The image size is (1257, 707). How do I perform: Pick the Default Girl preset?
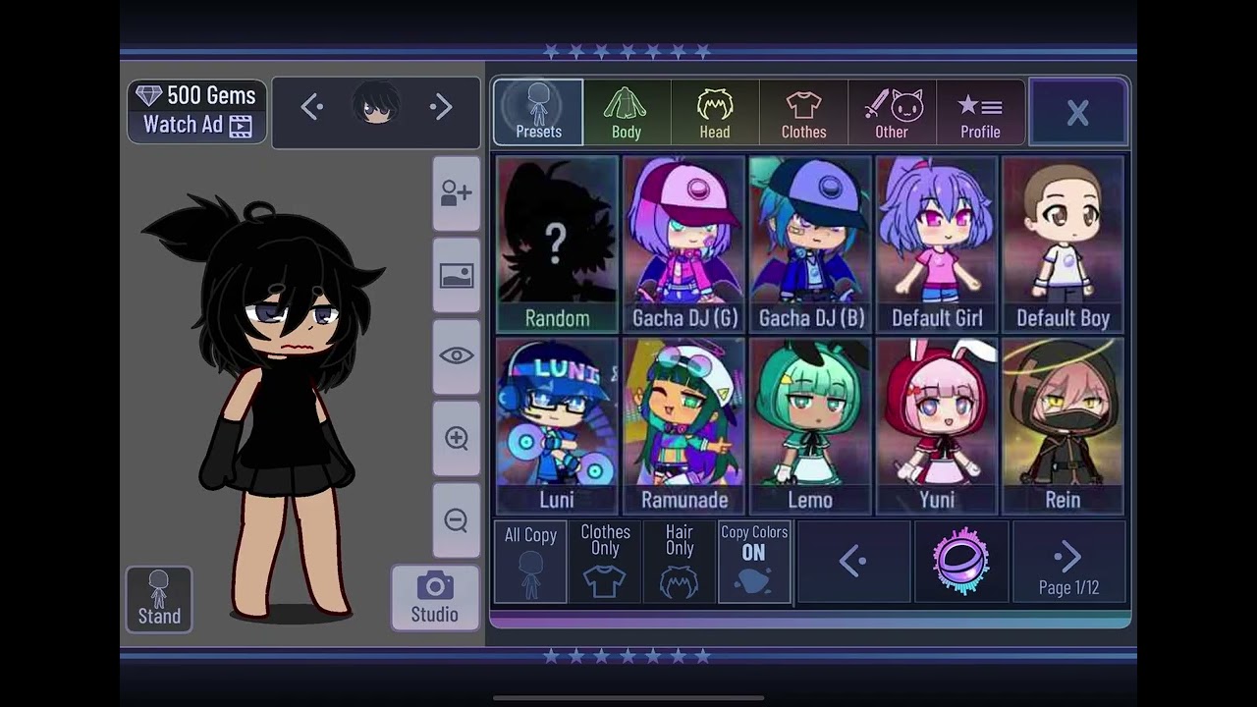coord(937,245)
